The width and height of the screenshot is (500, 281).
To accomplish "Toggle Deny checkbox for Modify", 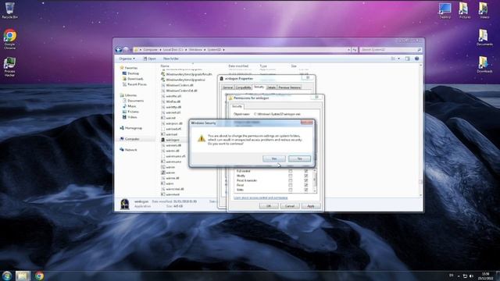I will click(306, 176).
